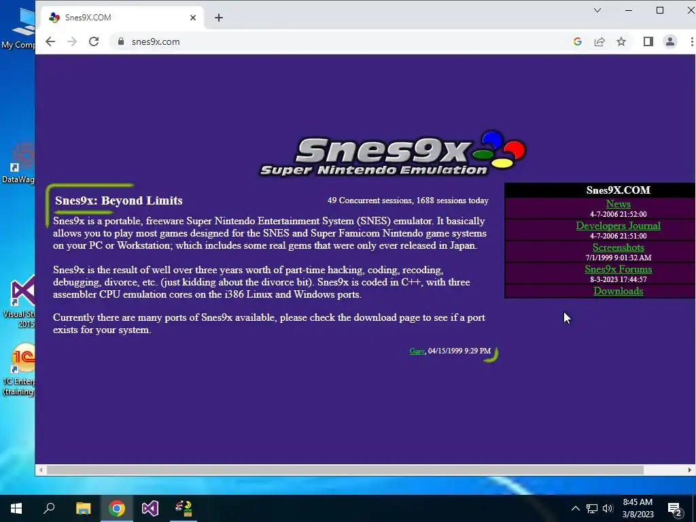The image size is (696, 522).
Task: Click the 7/1/1999 9:01:32 AM timestamp
Action: pos(618,258)
